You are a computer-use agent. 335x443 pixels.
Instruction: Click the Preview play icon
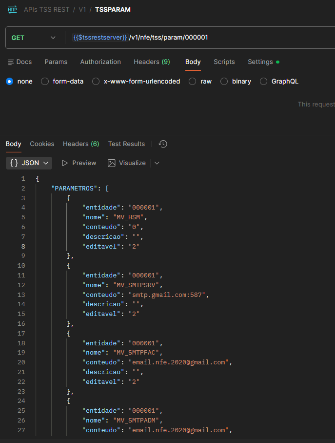[65, 163]
